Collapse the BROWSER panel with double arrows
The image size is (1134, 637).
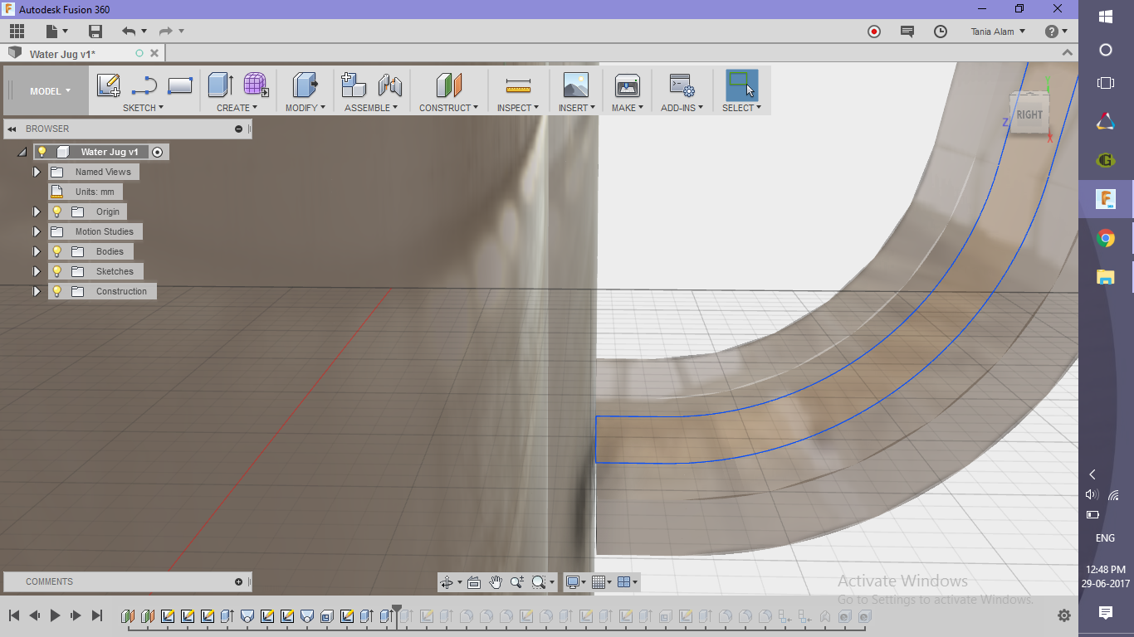point(12,129)
